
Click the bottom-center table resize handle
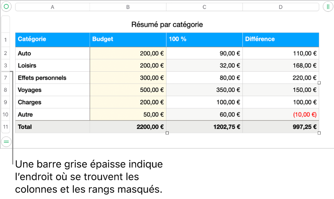167,133
